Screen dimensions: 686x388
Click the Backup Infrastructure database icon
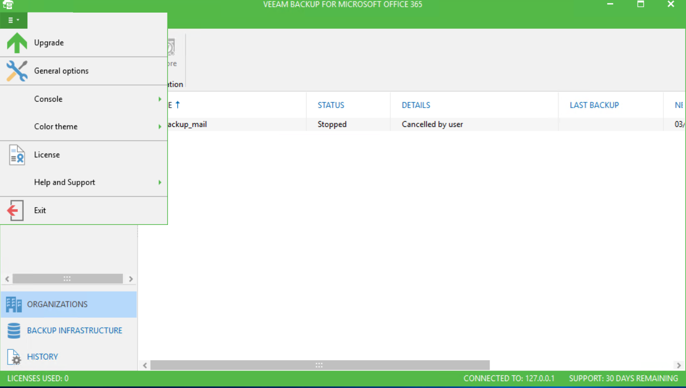14,330
